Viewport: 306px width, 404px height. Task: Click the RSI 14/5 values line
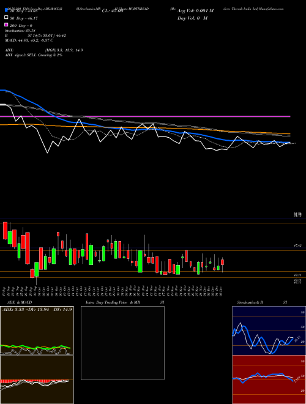(35, 36)
